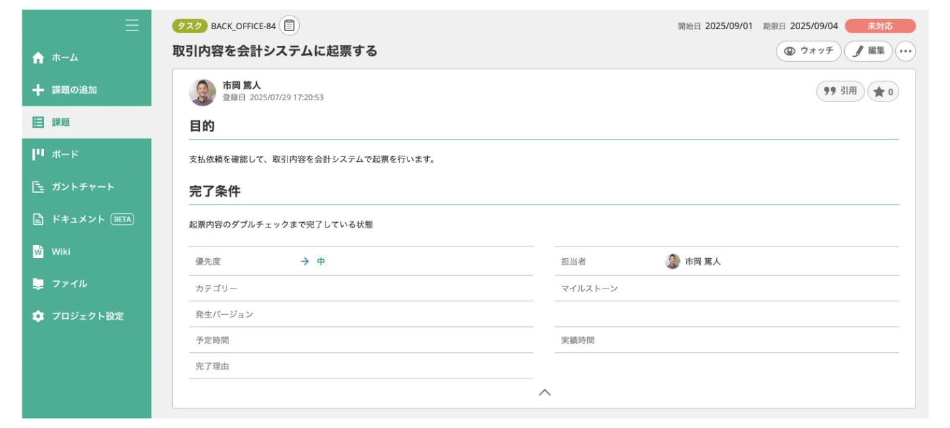
Task: Click priority value 中
Action: pyautogui.click(x=321, y=261)
